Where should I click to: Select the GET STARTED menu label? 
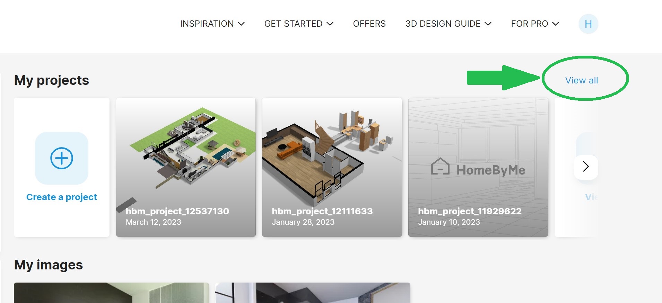293,24
